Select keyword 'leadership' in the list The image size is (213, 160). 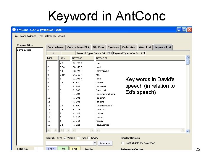(104, 105)
